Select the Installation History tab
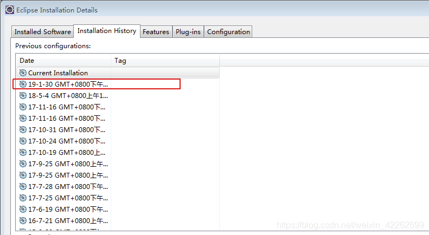This screenshot has height=235, width=429. [107, 31]
